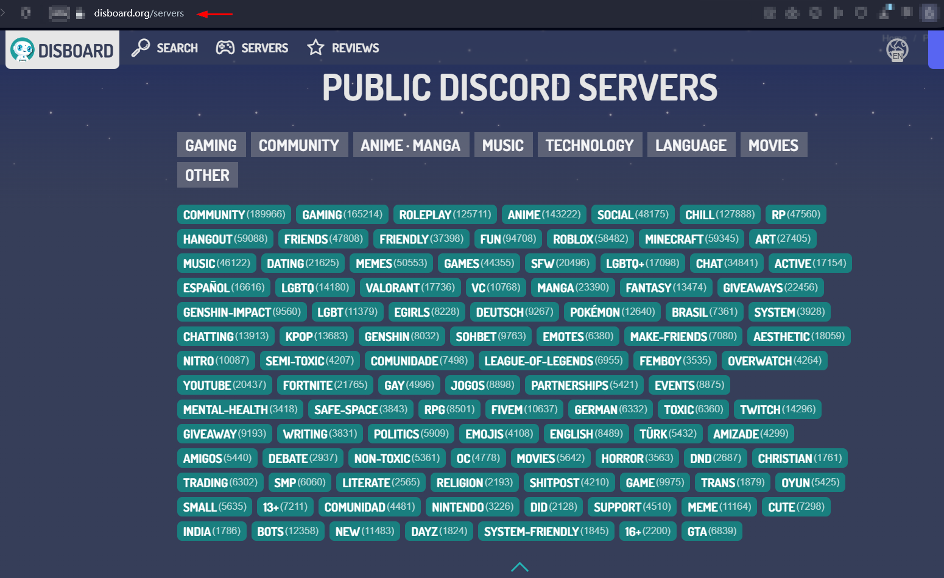Open the ROBLOX tag
The width and height of the screenshot is (944, 578).
pyautogui.click(x=591, y=239)
